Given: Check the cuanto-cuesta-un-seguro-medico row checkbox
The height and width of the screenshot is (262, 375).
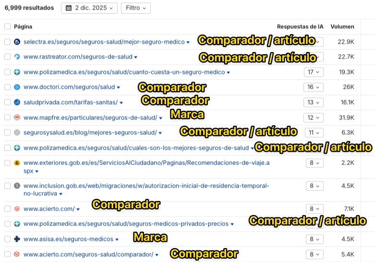Looking at the screenshot, I should coord(7,72).
